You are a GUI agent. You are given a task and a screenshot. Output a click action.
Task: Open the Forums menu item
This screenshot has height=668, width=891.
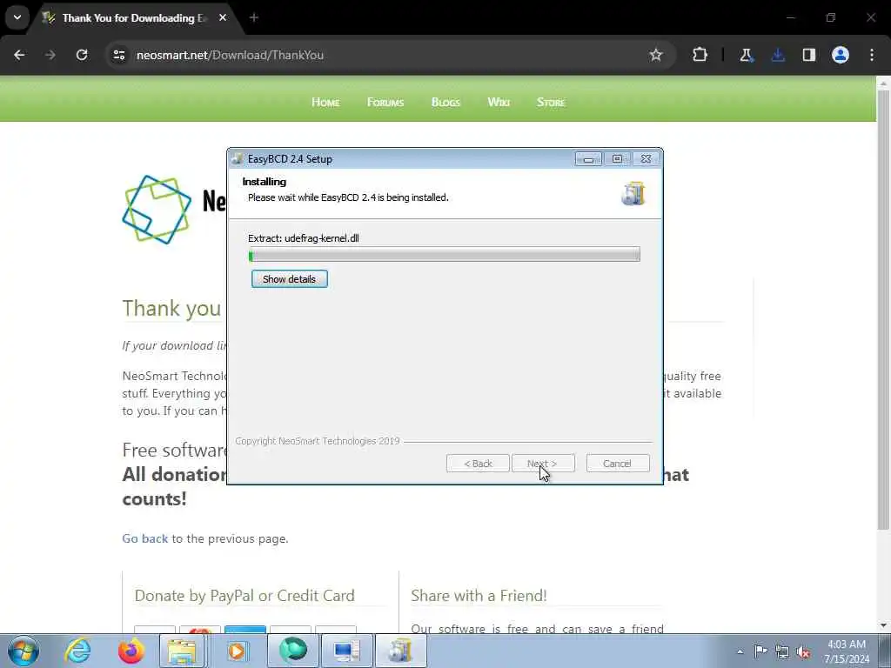pos(385,103)
